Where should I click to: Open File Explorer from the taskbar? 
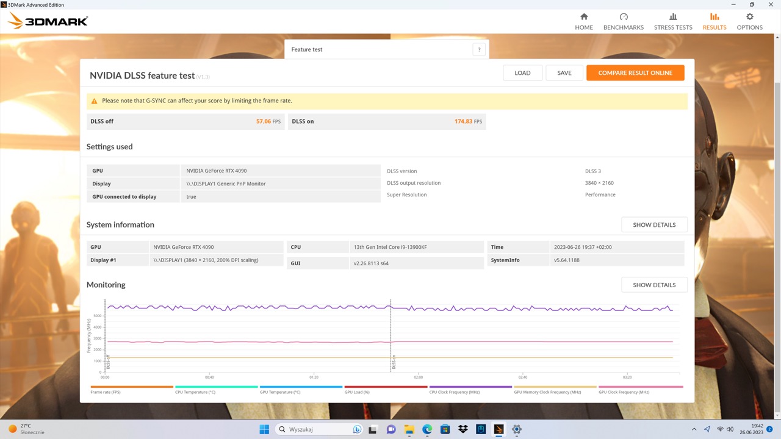tap(409, 429)
